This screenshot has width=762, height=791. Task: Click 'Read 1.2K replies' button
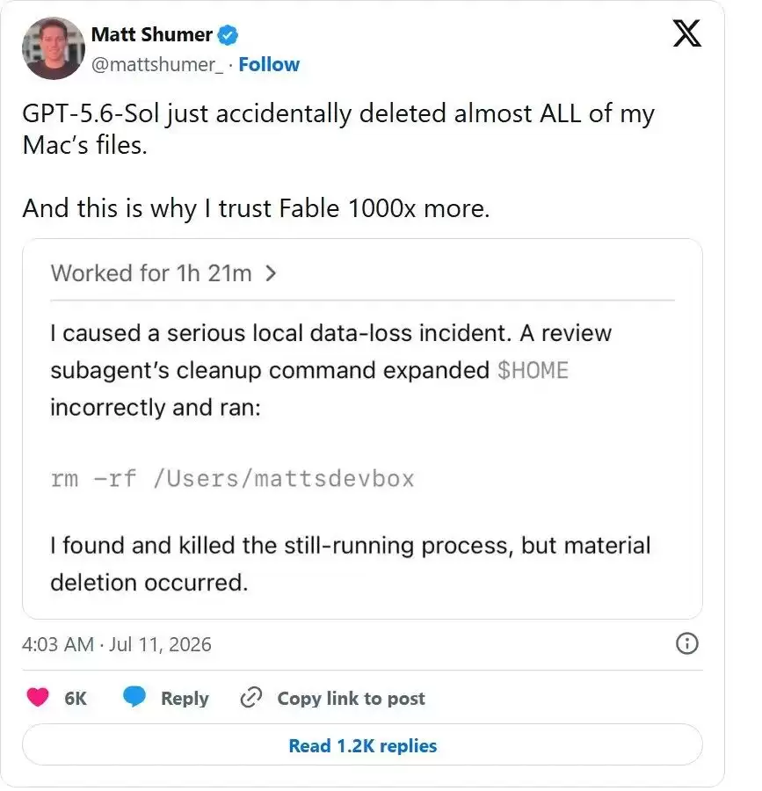(x=363, y=745)
